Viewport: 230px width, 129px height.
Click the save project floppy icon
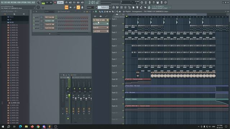click(x=157, y=3)
